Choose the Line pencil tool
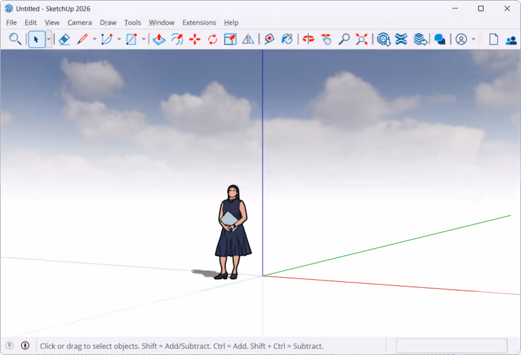521x355 pixels. [82, 39]
